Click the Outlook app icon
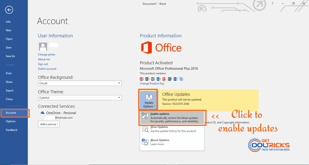 158,79
